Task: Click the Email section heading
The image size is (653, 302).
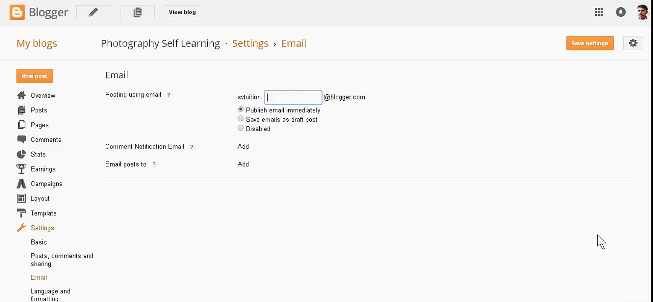Action: [117, 75]
